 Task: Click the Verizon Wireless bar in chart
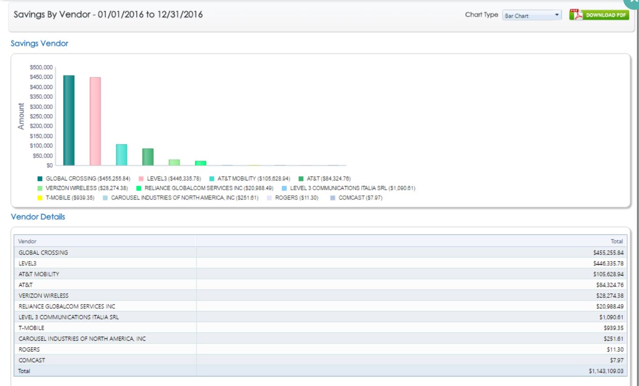point(174,162)
